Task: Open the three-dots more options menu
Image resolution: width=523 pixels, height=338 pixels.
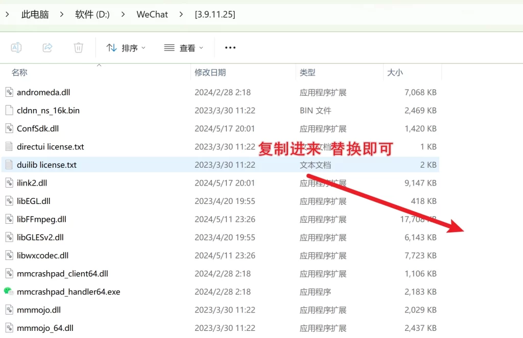Action: (230, 47)
